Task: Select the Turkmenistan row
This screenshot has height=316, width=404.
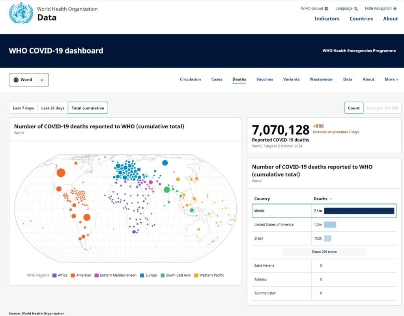Action: tap(324, 293)
